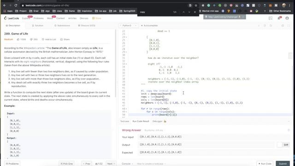Open the Problems nav item

39,18
